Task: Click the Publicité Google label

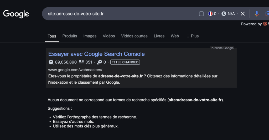Action: coord(222,48)
